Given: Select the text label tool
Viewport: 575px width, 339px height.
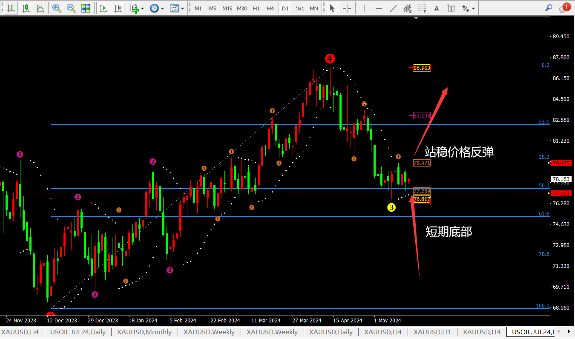Looking at the screenshot, I should click(x=451, y=8).
